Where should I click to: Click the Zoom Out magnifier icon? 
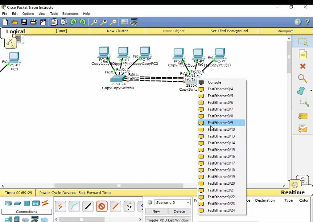(x=113, y=22)
